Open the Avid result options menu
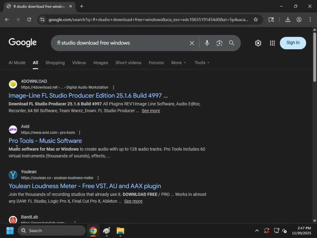Viewport: 317px width, 238px height. click(80, 133)
